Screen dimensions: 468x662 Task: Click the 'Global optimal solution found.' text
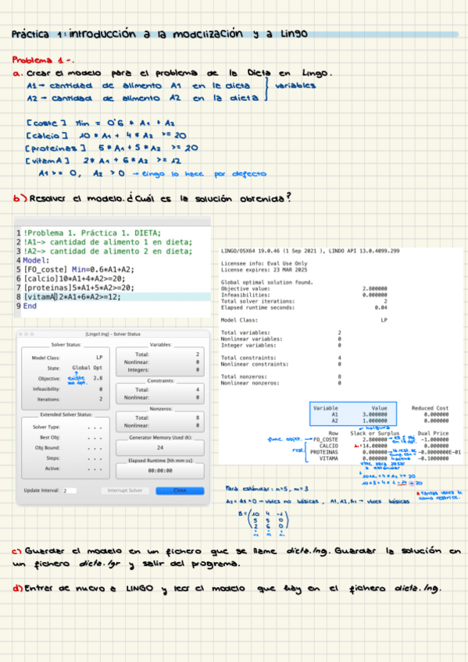pos(267,282)
